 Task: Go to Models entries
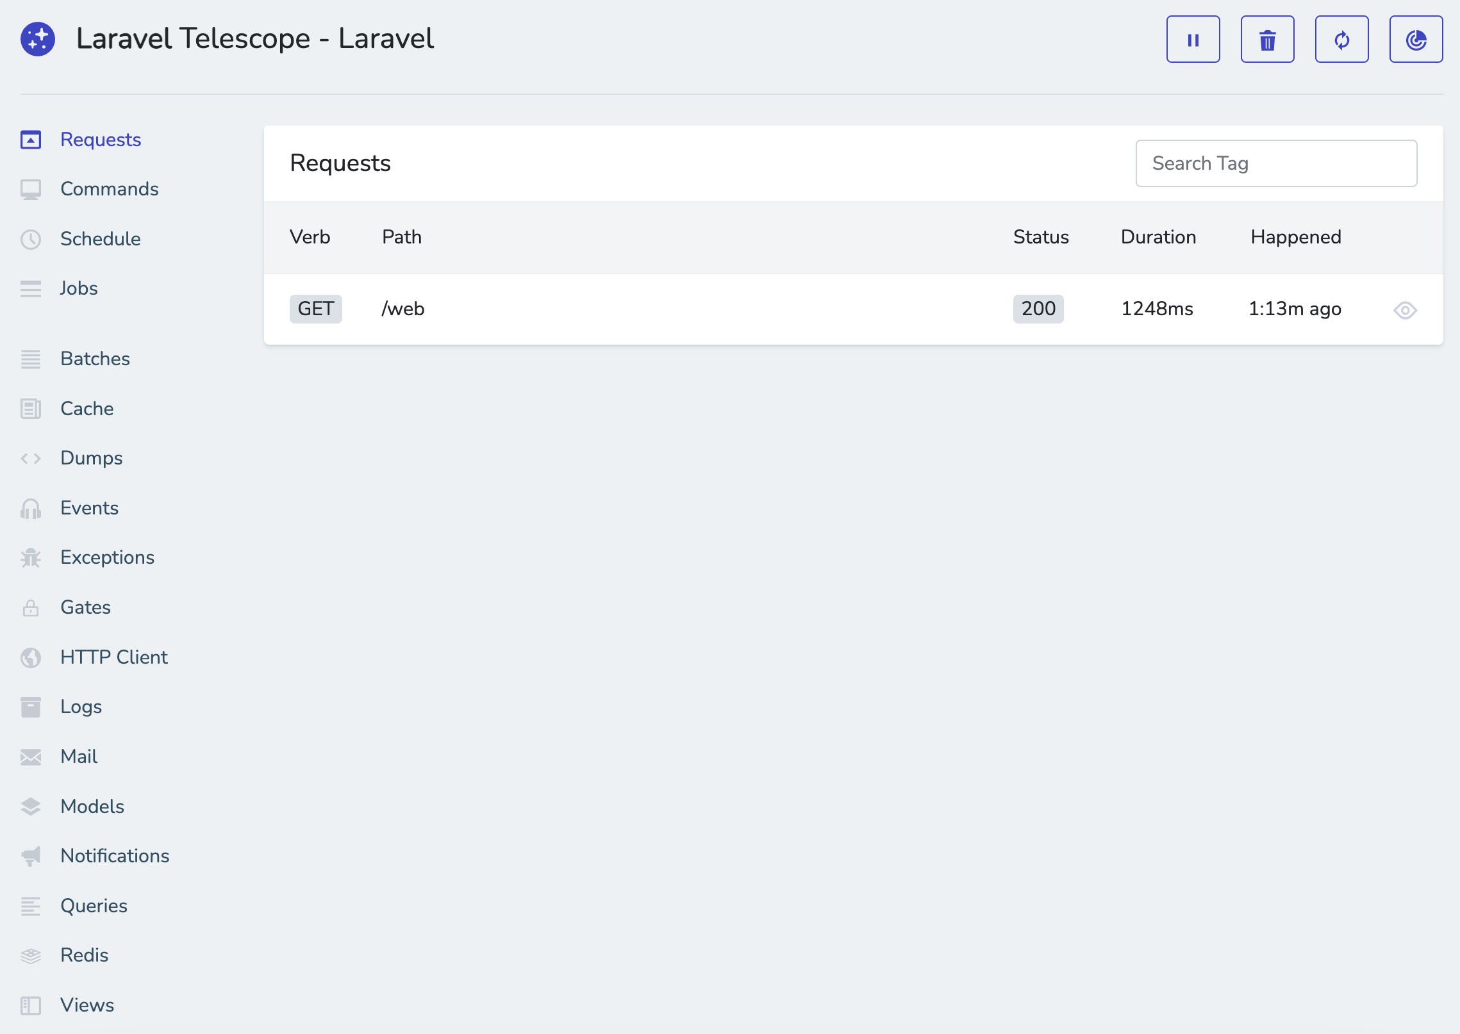point(92,807)
